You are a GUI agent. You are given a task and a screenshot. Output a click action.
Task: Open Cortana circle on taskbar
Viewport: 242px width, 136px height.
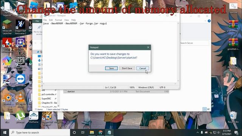(x=74, y=133)
